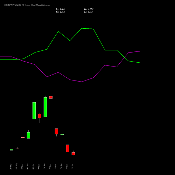The image size is (175, 175).
Task: Click the green indicator line at its peak
Action: [x=82, y=28]
